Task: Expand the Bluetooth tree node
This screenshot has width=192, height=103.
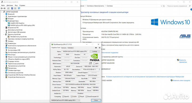Action: point(4,14)
